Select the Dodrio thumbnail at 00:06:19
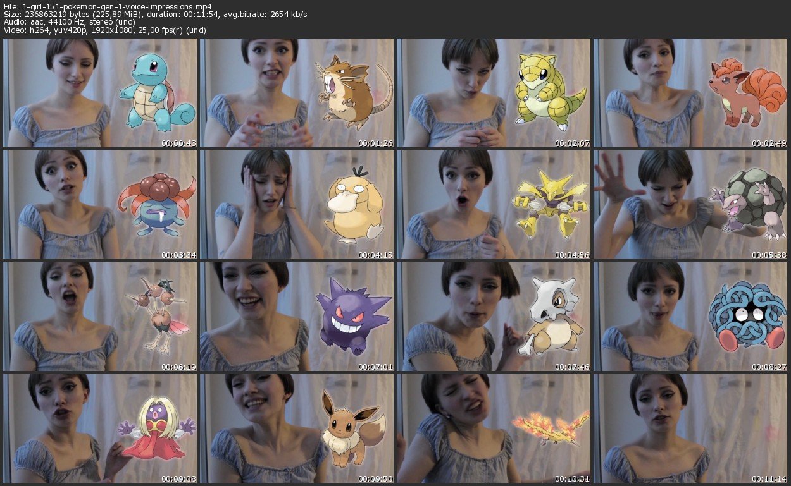The height and width of the screenshot is (486, 791). click(x=100, y=317)
